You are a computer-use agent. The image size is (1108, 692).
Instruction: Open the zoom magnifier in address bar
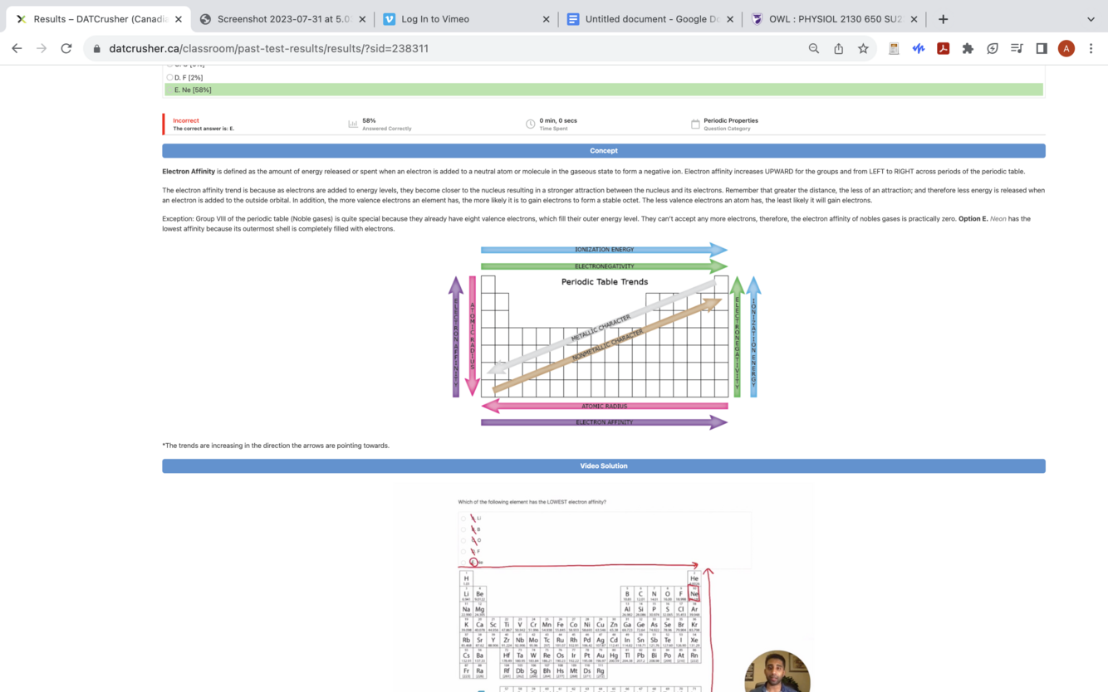[814, 48]
